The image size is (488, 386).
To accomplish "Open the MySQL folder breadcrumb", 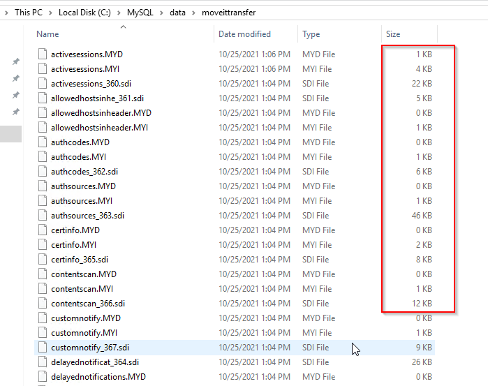I will point(140,13).
